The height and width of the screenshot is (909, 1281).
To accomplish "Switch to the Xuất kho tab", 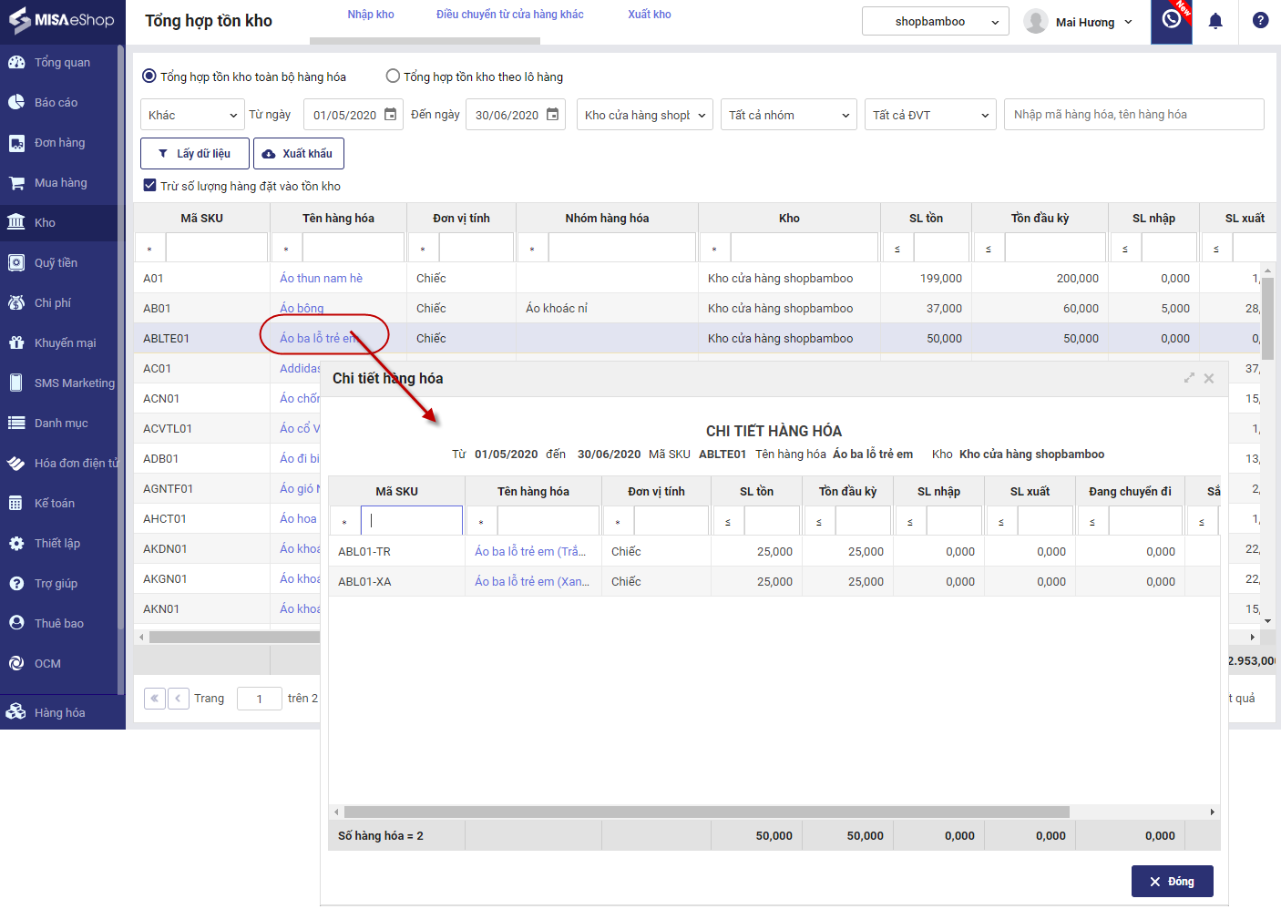I will tap(649, 15).
